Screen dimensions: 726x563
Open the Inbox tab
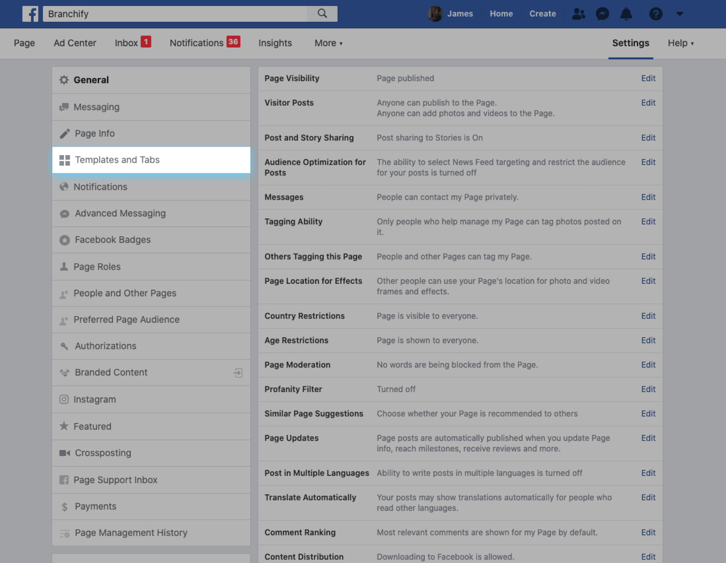(x=126, y=43)
